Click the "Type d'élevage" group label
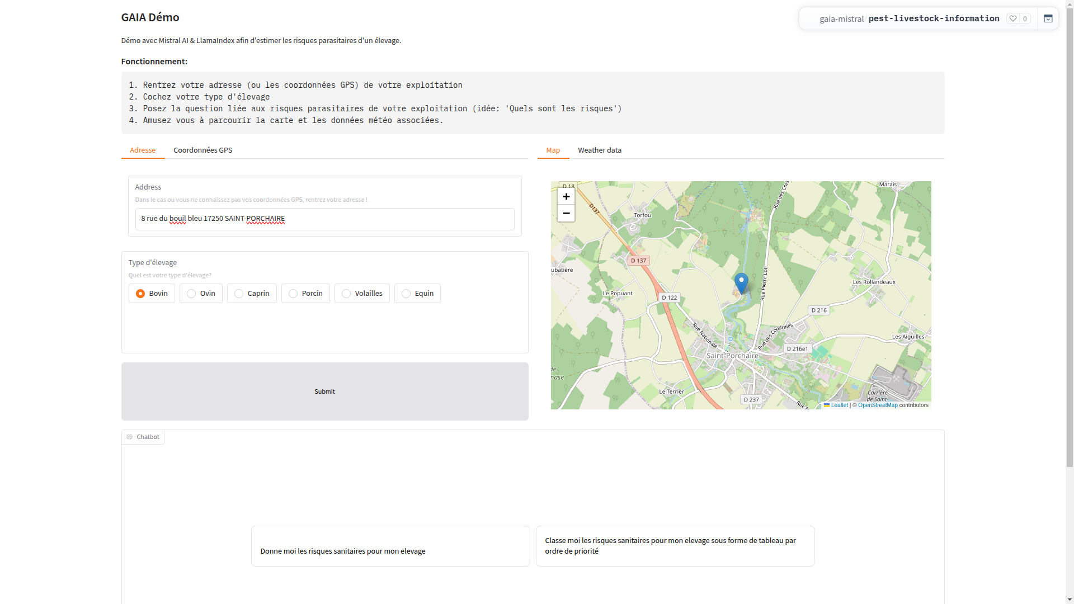Viewport: 1074px width, 604px height. [152, 262]
